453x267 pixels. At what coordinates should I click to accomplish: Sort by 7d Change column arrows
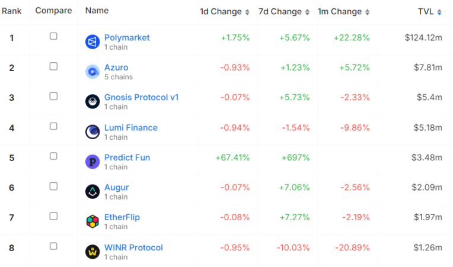307,12
